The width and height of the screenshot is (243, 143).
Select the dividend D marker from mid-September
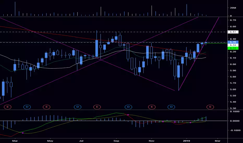click(128, 107)
